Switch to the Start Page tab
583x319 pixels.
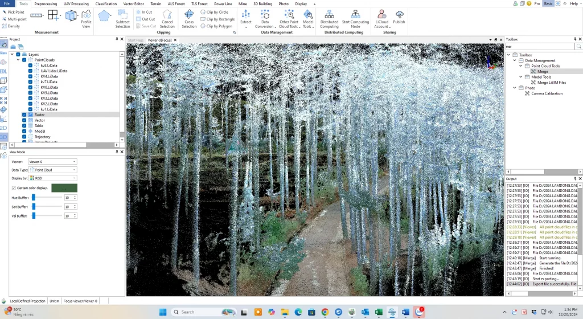[x=136, y=40]
